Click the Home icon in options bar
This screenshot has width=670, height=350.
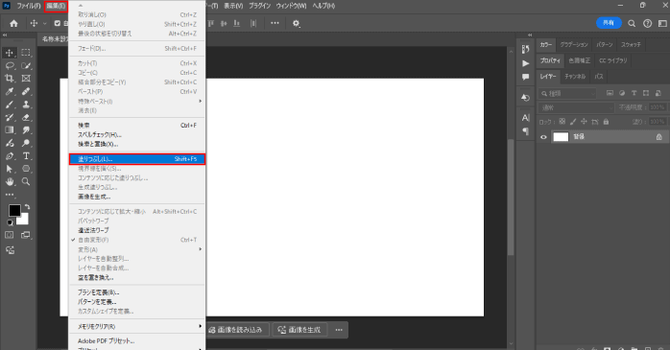(x=13, y=23)
